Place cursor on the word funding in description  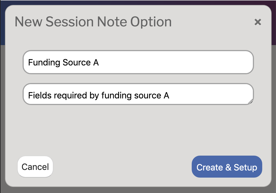(116, 96)
